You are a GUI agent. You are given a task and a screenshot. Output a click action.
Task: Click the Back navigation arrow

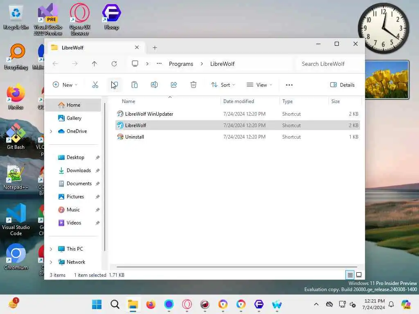point(55,64)
